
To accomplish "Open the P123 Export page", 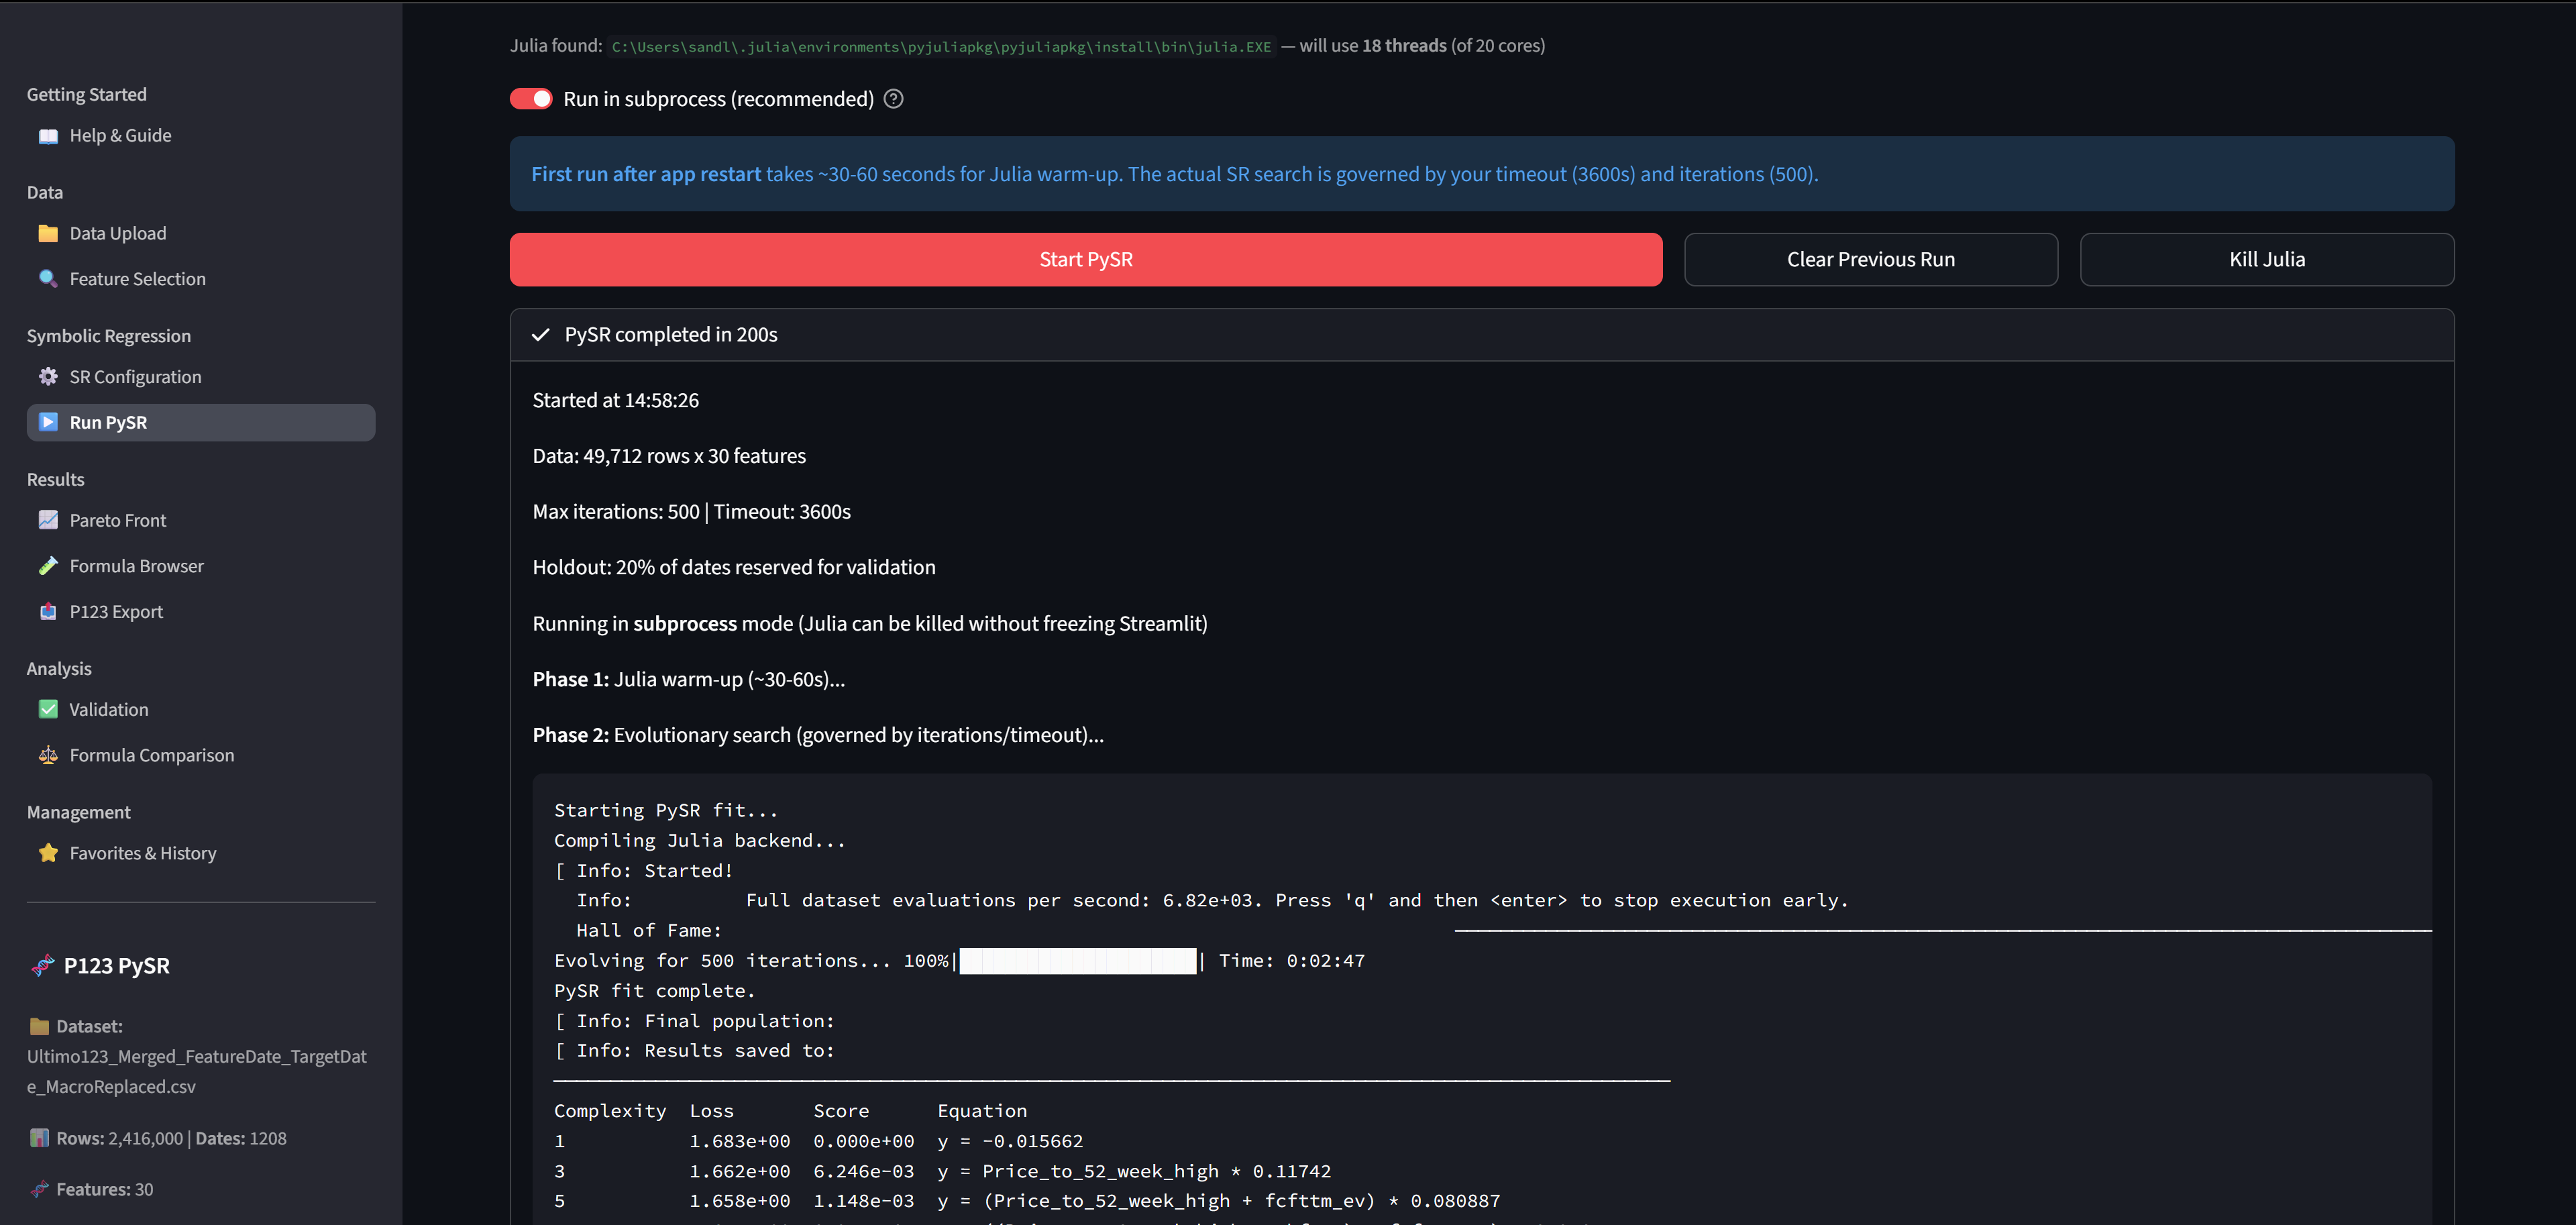I will click(x=116, y=612).
